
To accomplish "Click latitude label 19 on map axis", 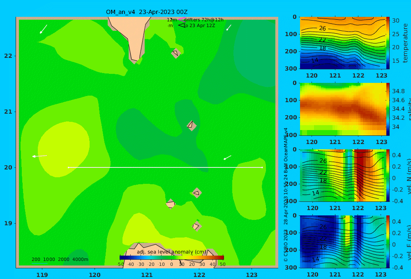I will [x=8, y=223].
